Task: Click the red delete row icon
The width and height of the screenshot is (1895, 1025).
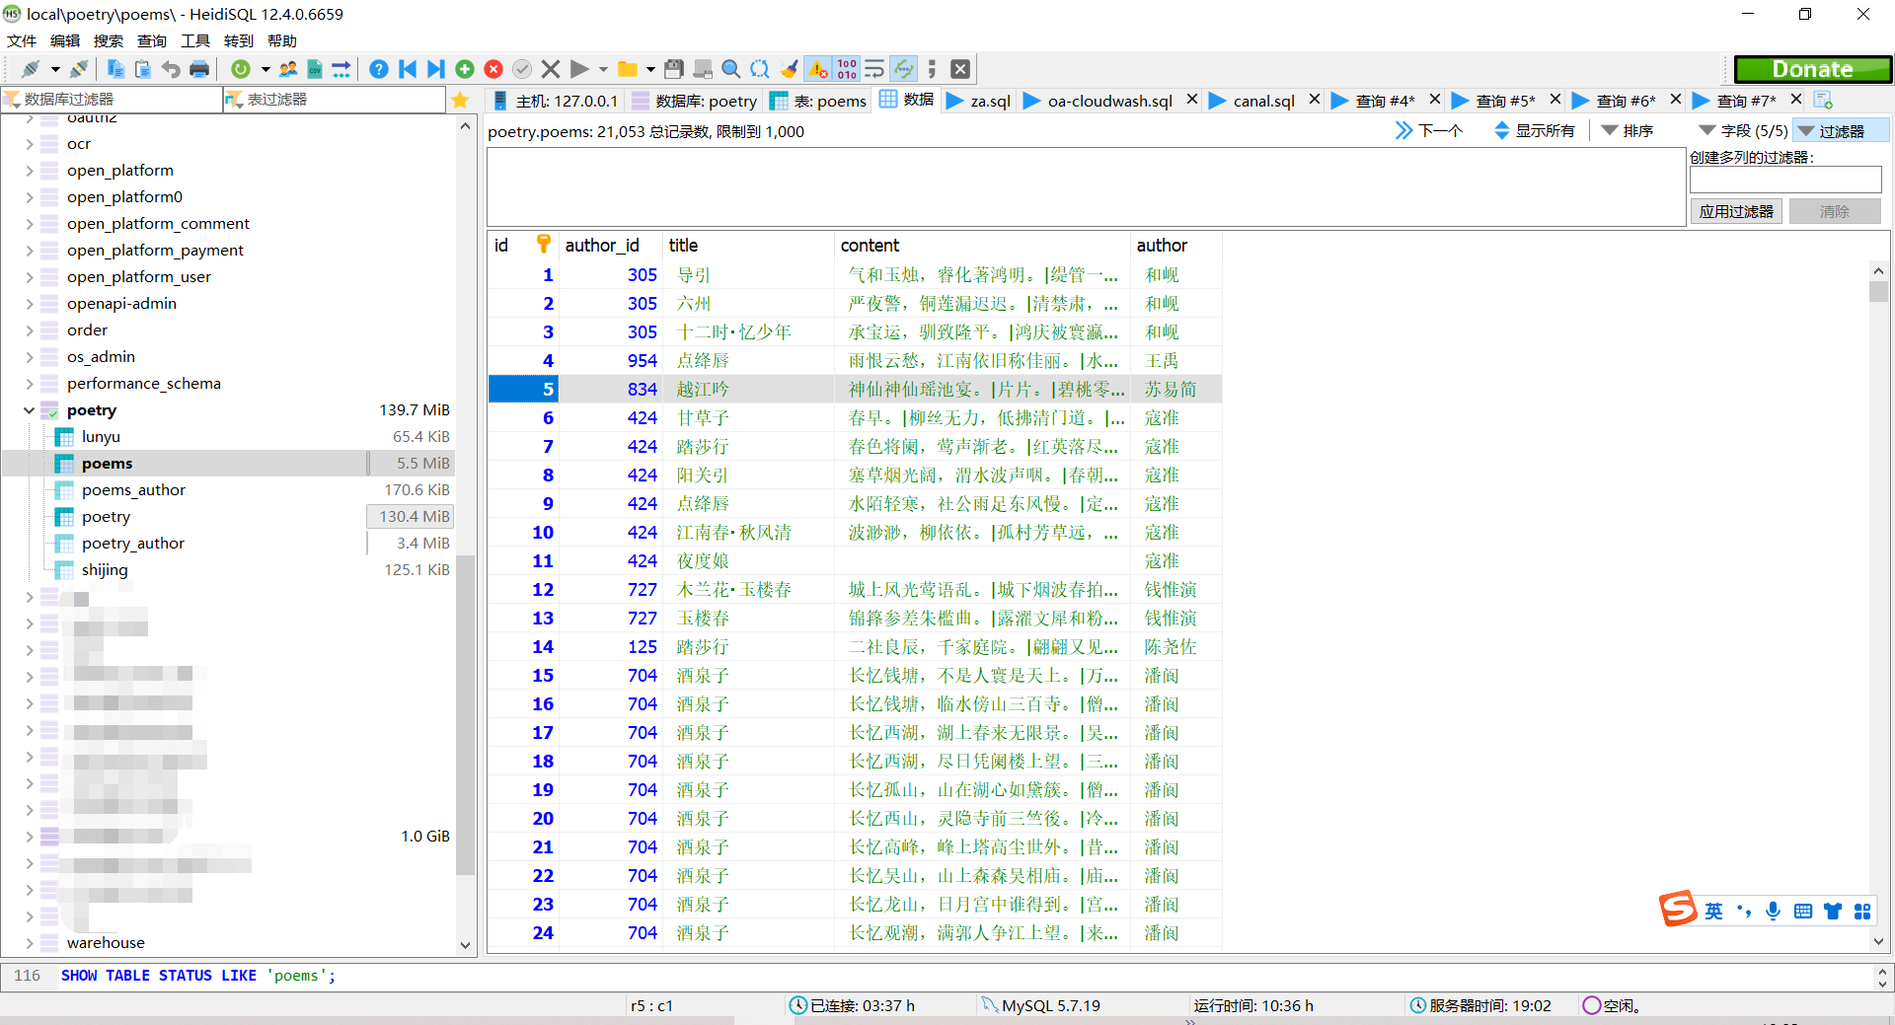Action: point(493,69)
